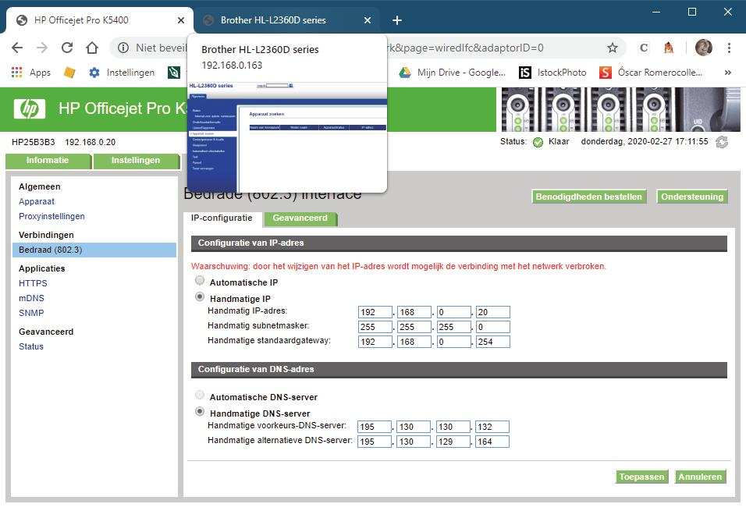Select the Handmatige DNS-server radio button
Viewport: 746px width, 511px height.
click(x=200, y=411)
